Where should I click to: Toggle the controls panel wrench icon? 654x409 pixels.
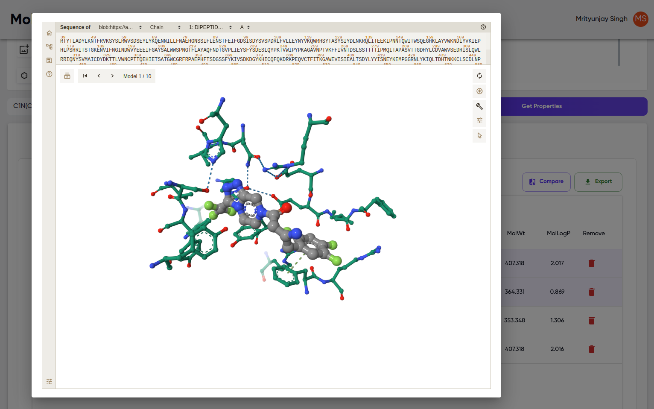pos(479,106)
